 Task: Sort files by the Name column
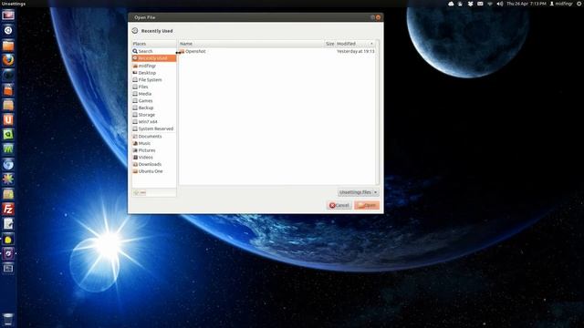(252, 44)
